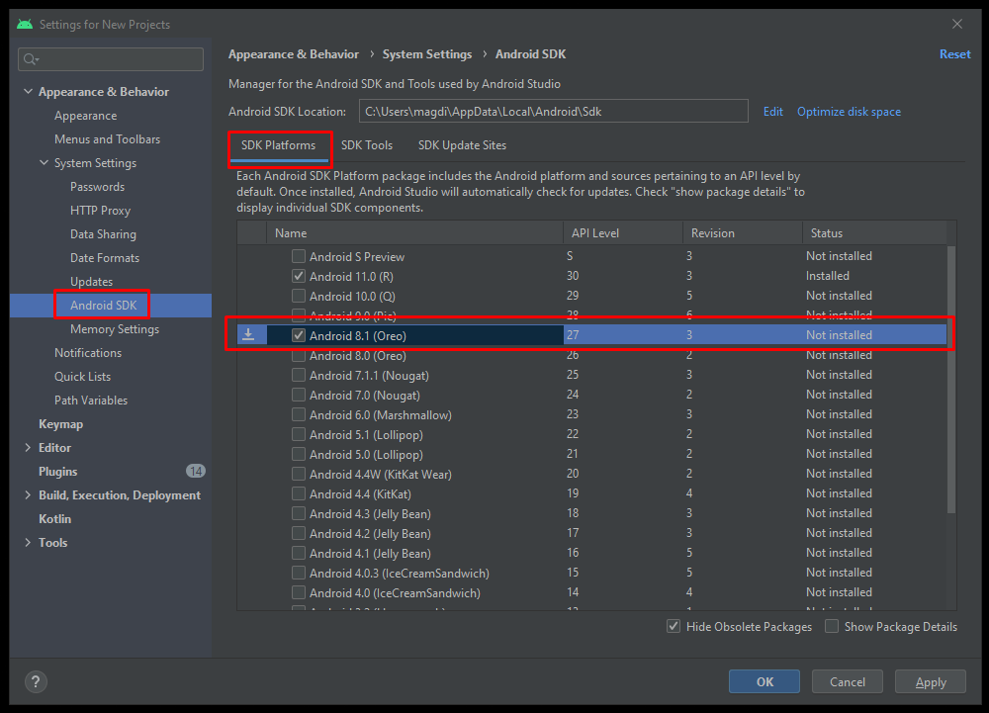This screenshot has width=989, height=713.
Task: Select the Android 4.4W (KitKat Wear) row
Action: point(592,474)
